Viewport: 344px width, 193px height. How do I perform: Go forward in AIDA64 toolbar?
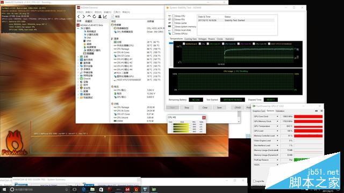[84, 17]
